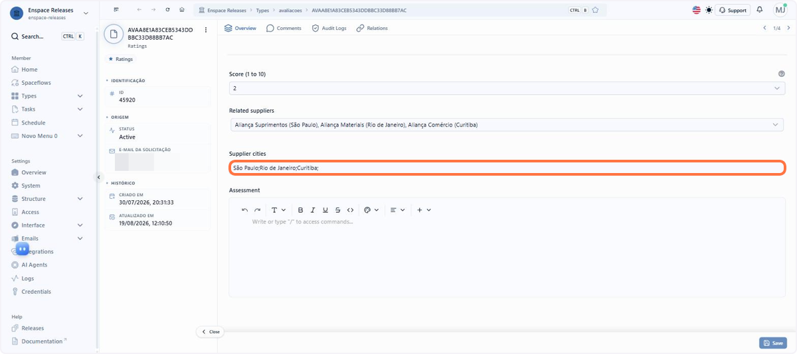The width and height of the screenshot is (797, 354).
Task: Go to the next record arrow
Action: click(x=788, y=28)
